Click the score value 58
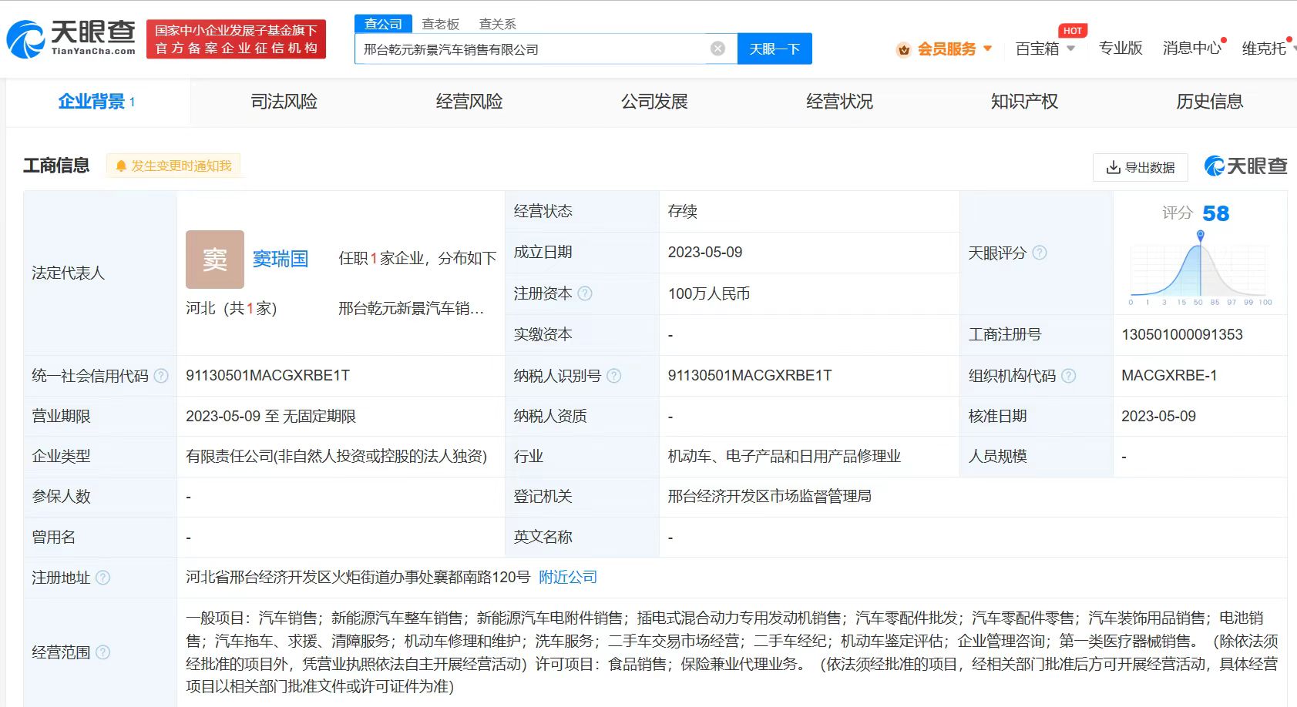The width and height of the screenshot is (1297, 707). pyautogui.click(x=1216, y=213)
